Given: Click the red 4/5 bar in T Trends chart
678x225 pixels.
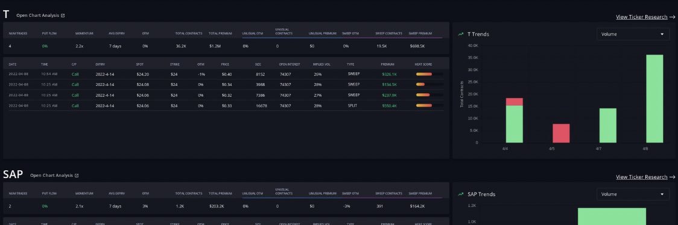Looking at the screenshot, I should [561, 133].
